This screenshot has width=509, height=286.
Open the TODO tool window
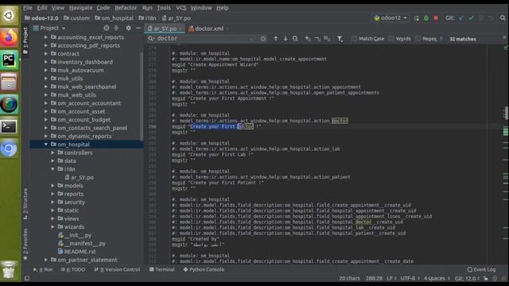pyautogui.click(x=73, y=269)
